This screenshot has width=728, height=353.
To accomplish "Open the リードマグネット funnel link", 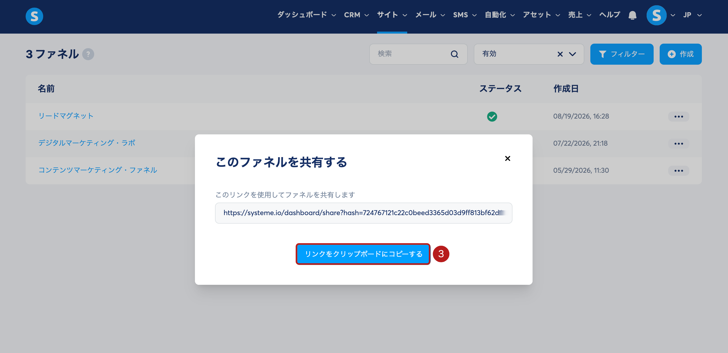I will coord(66,116).
